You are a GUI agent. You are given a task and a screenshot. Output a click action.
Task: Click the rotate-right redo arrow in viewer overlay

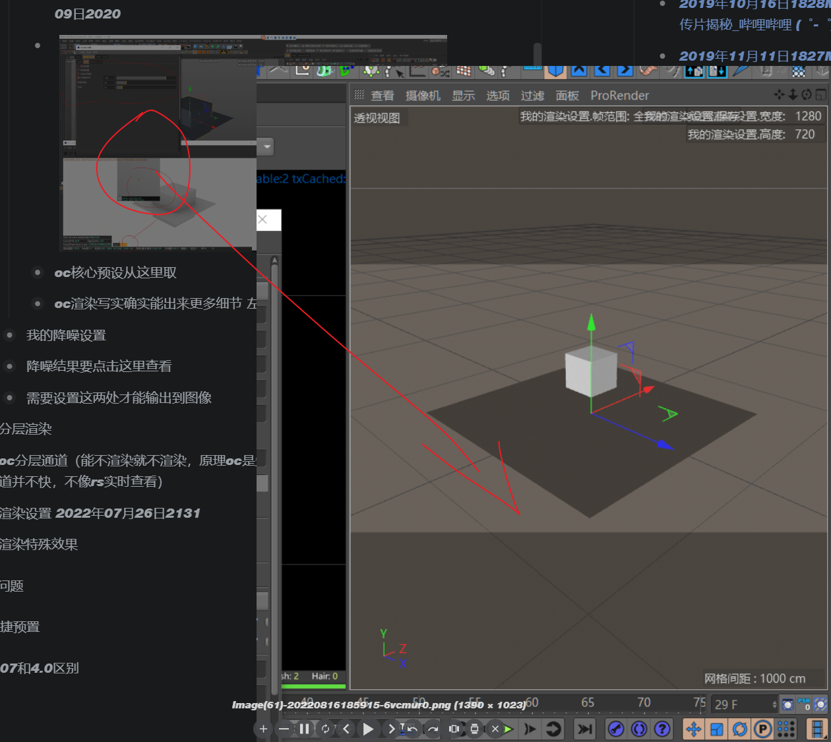[x=432, y=729]
